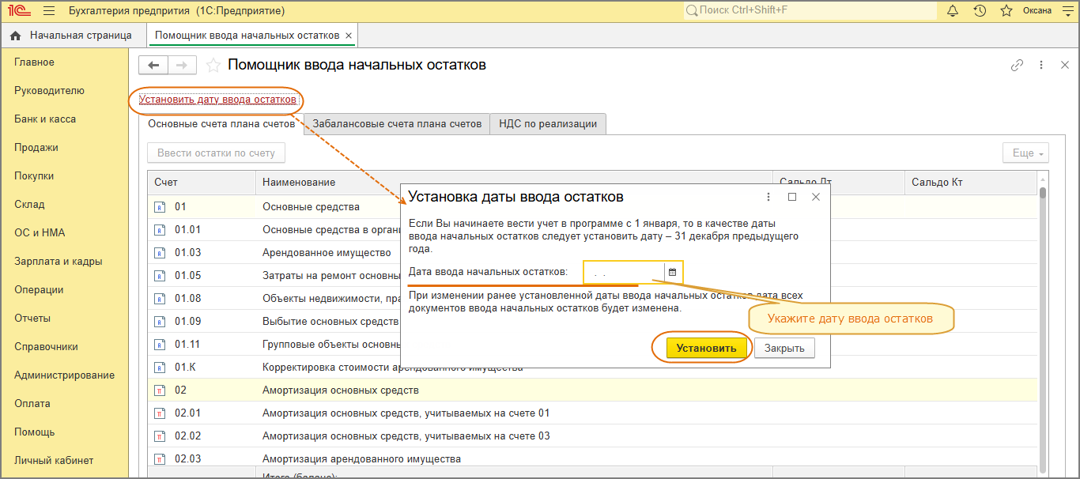Click the Home page house icon
Image resolution: width=1080 pixels, height=479 pixels.
pyautogui.click(x=15, y=36)
